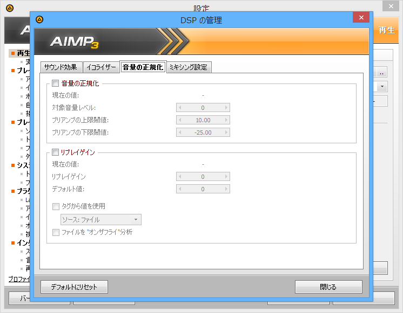Select システム category in 設定 tree

click(x=23, y=165)
